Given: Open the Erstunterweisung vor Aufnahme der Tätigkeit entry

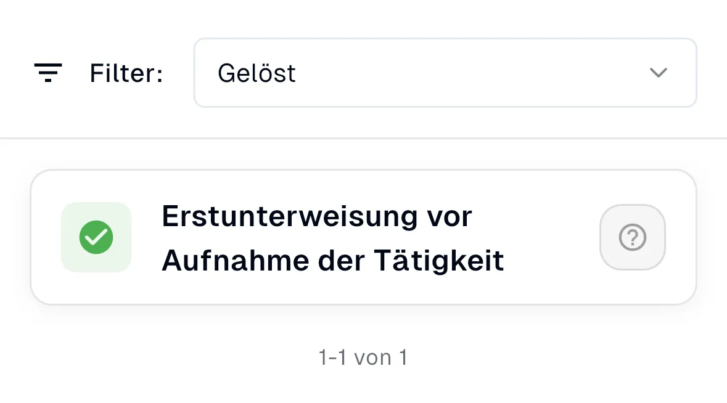Looking at the screenshot, I should (332, 237).
